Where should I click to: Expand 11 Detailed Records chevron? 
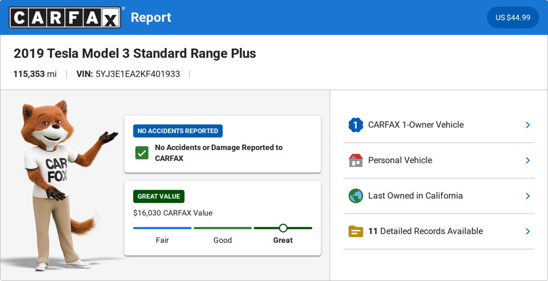[x=527, y=231]
